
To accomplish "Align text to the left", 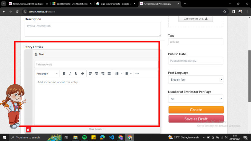I will tap(90, 74).
